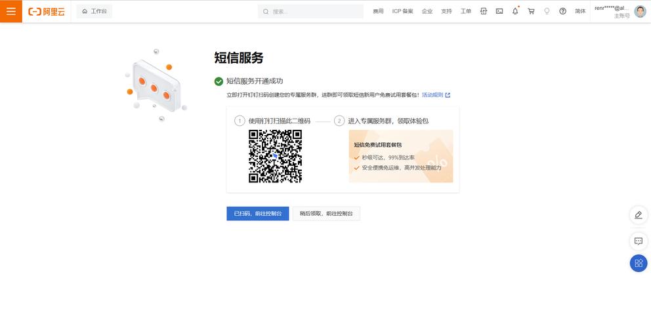
Task: Click the light bulb icon
Action: tap(547, 11)
